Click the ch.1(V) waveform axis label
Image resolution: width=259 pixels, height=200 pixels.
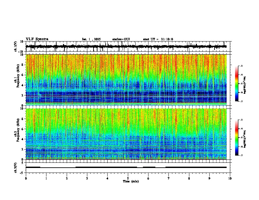16,46
